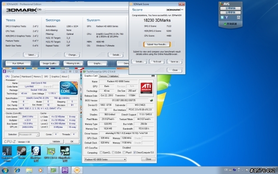Click the CPU-Z Validate button

[x=56, y=141]
